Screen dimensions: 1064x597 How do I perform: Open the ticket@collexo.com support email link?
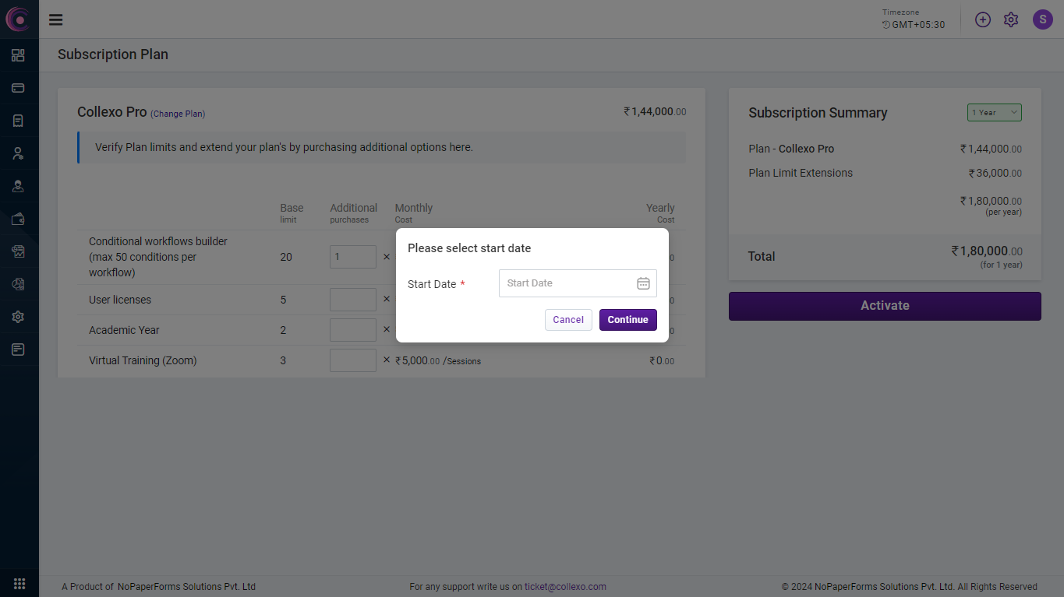click(x=565, y=587)
